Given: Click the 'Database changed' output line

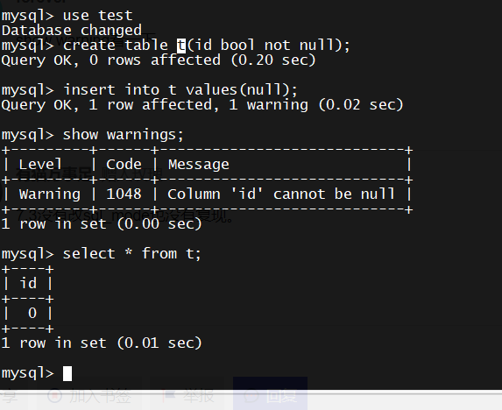Looking at the screenshot, I should click(72, 31).
